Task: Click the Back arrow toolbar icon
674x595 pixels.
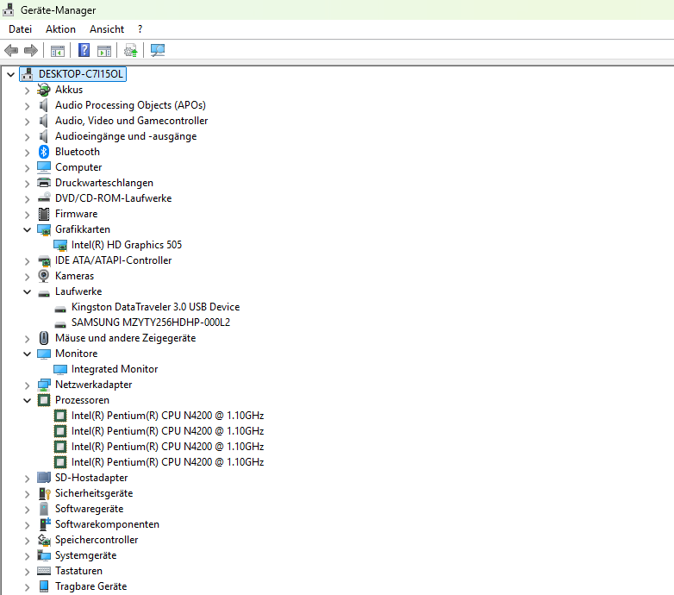Action: 11,50
